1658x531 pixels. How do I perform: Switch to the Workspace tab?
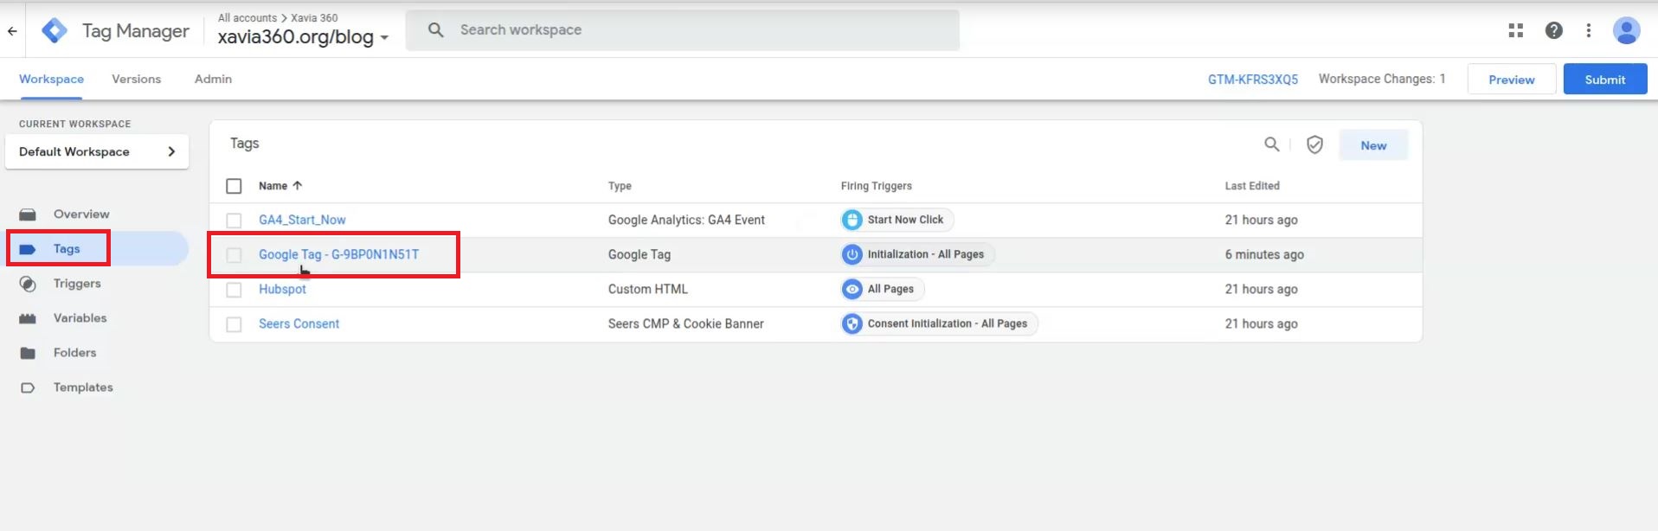coord(51,79)
